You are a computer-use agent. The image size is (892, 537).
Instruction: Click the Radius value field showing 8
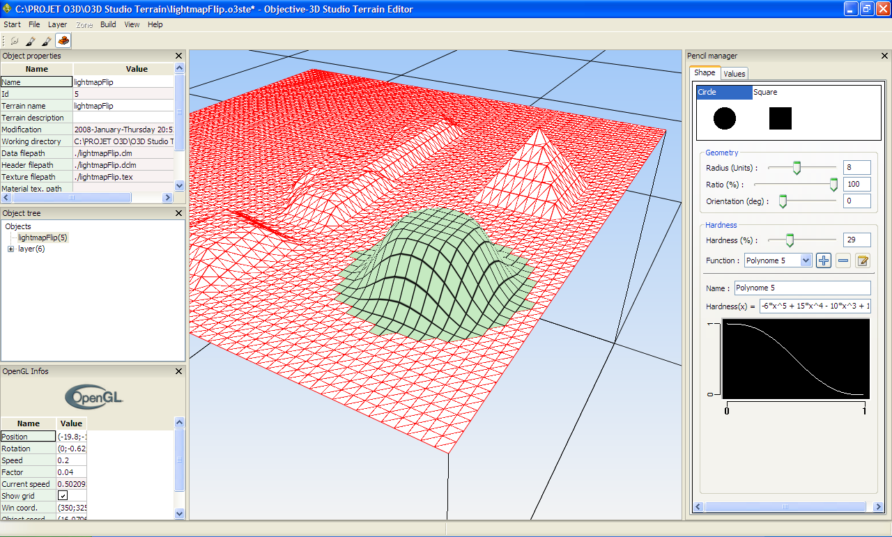coord(856,167)
